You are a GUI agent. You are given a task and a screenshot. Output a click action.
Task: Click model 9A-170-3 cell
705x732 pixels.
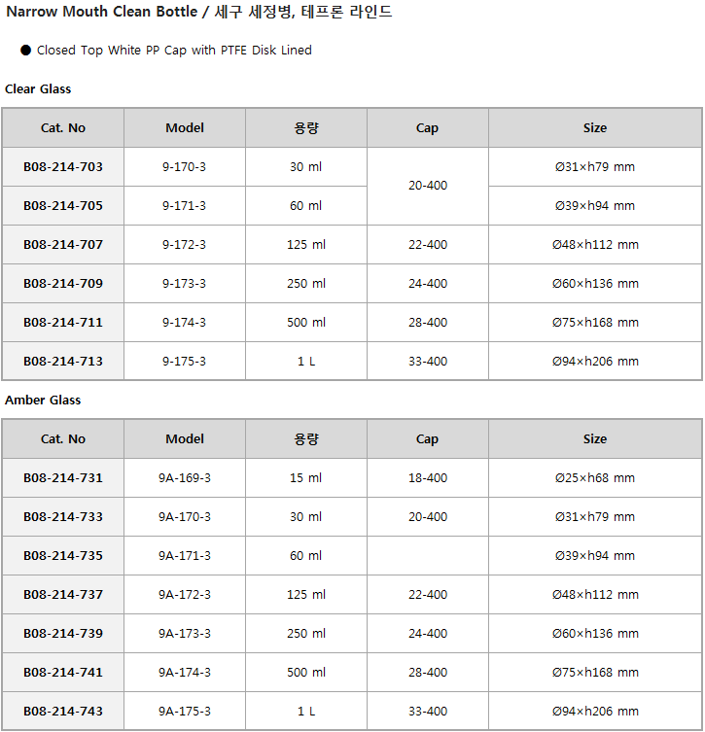point(185,517)
